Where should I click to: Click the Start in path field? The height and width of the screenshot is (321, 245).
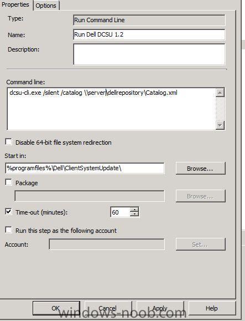(85, 169)
